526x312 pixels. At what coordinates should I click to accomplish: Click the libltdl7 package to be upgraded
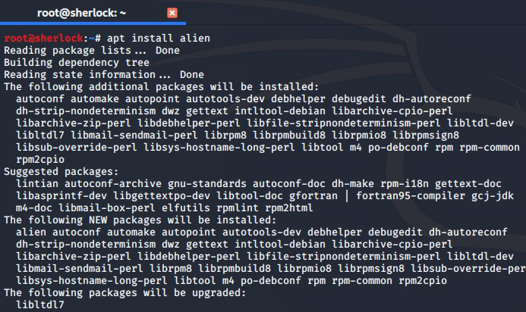click(40, 305)
